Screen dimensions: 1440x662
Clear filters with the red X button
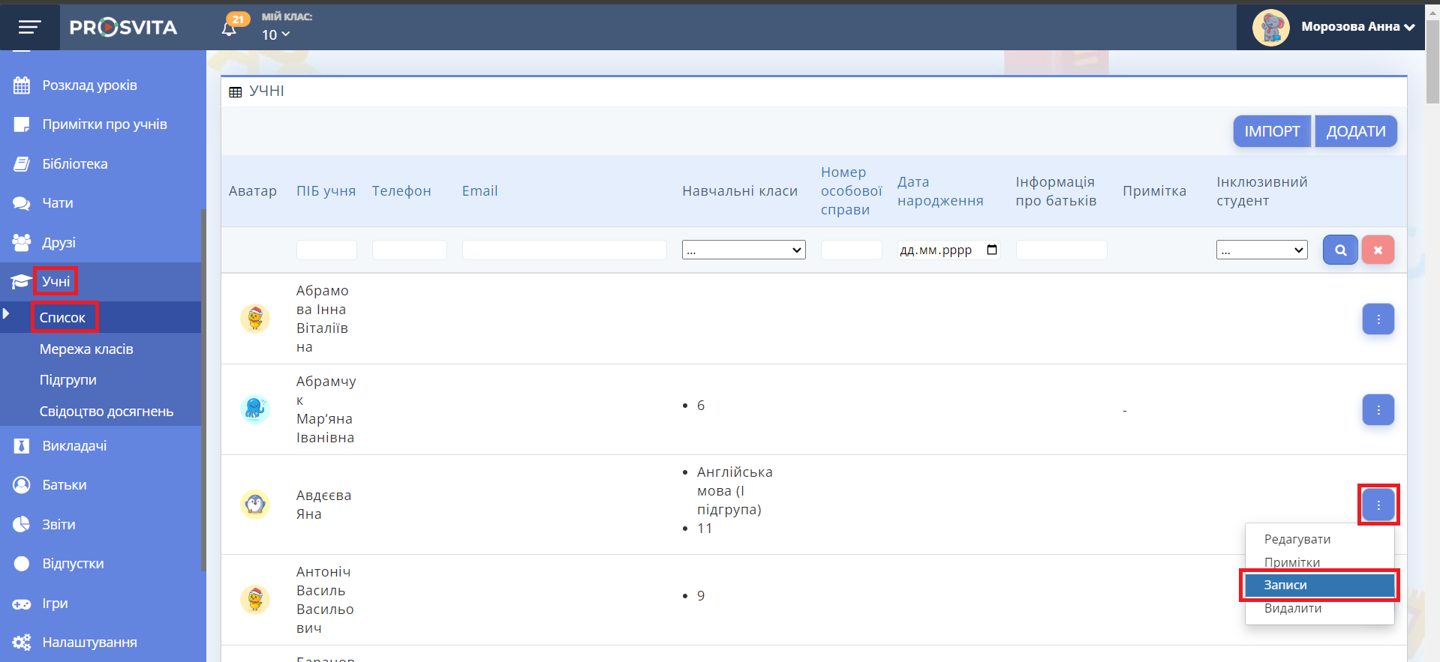(1378, 250)
